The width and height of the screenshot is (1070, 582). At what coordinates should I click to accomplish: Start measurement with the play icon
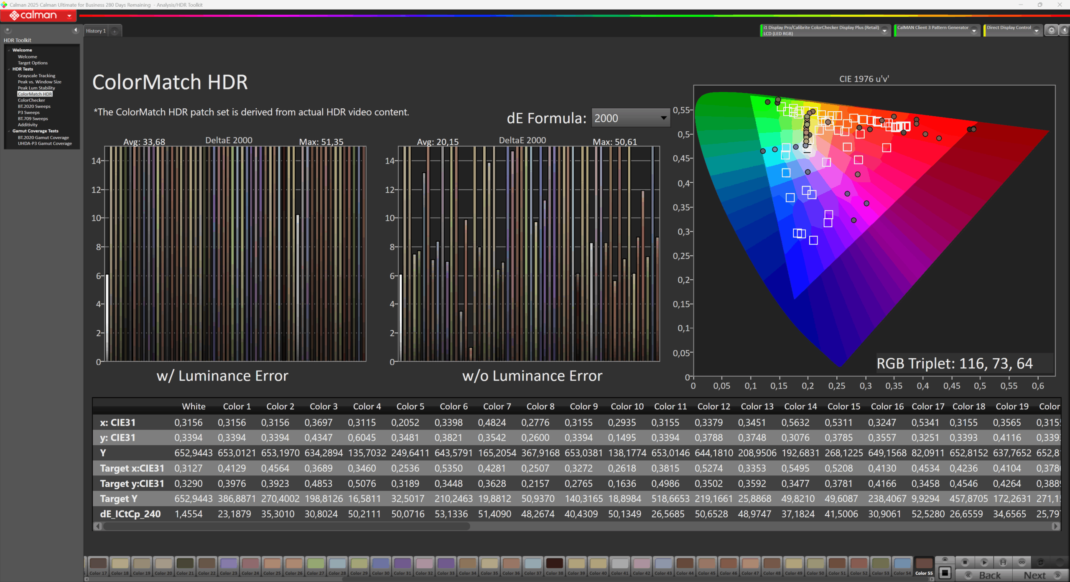(984, 563)
